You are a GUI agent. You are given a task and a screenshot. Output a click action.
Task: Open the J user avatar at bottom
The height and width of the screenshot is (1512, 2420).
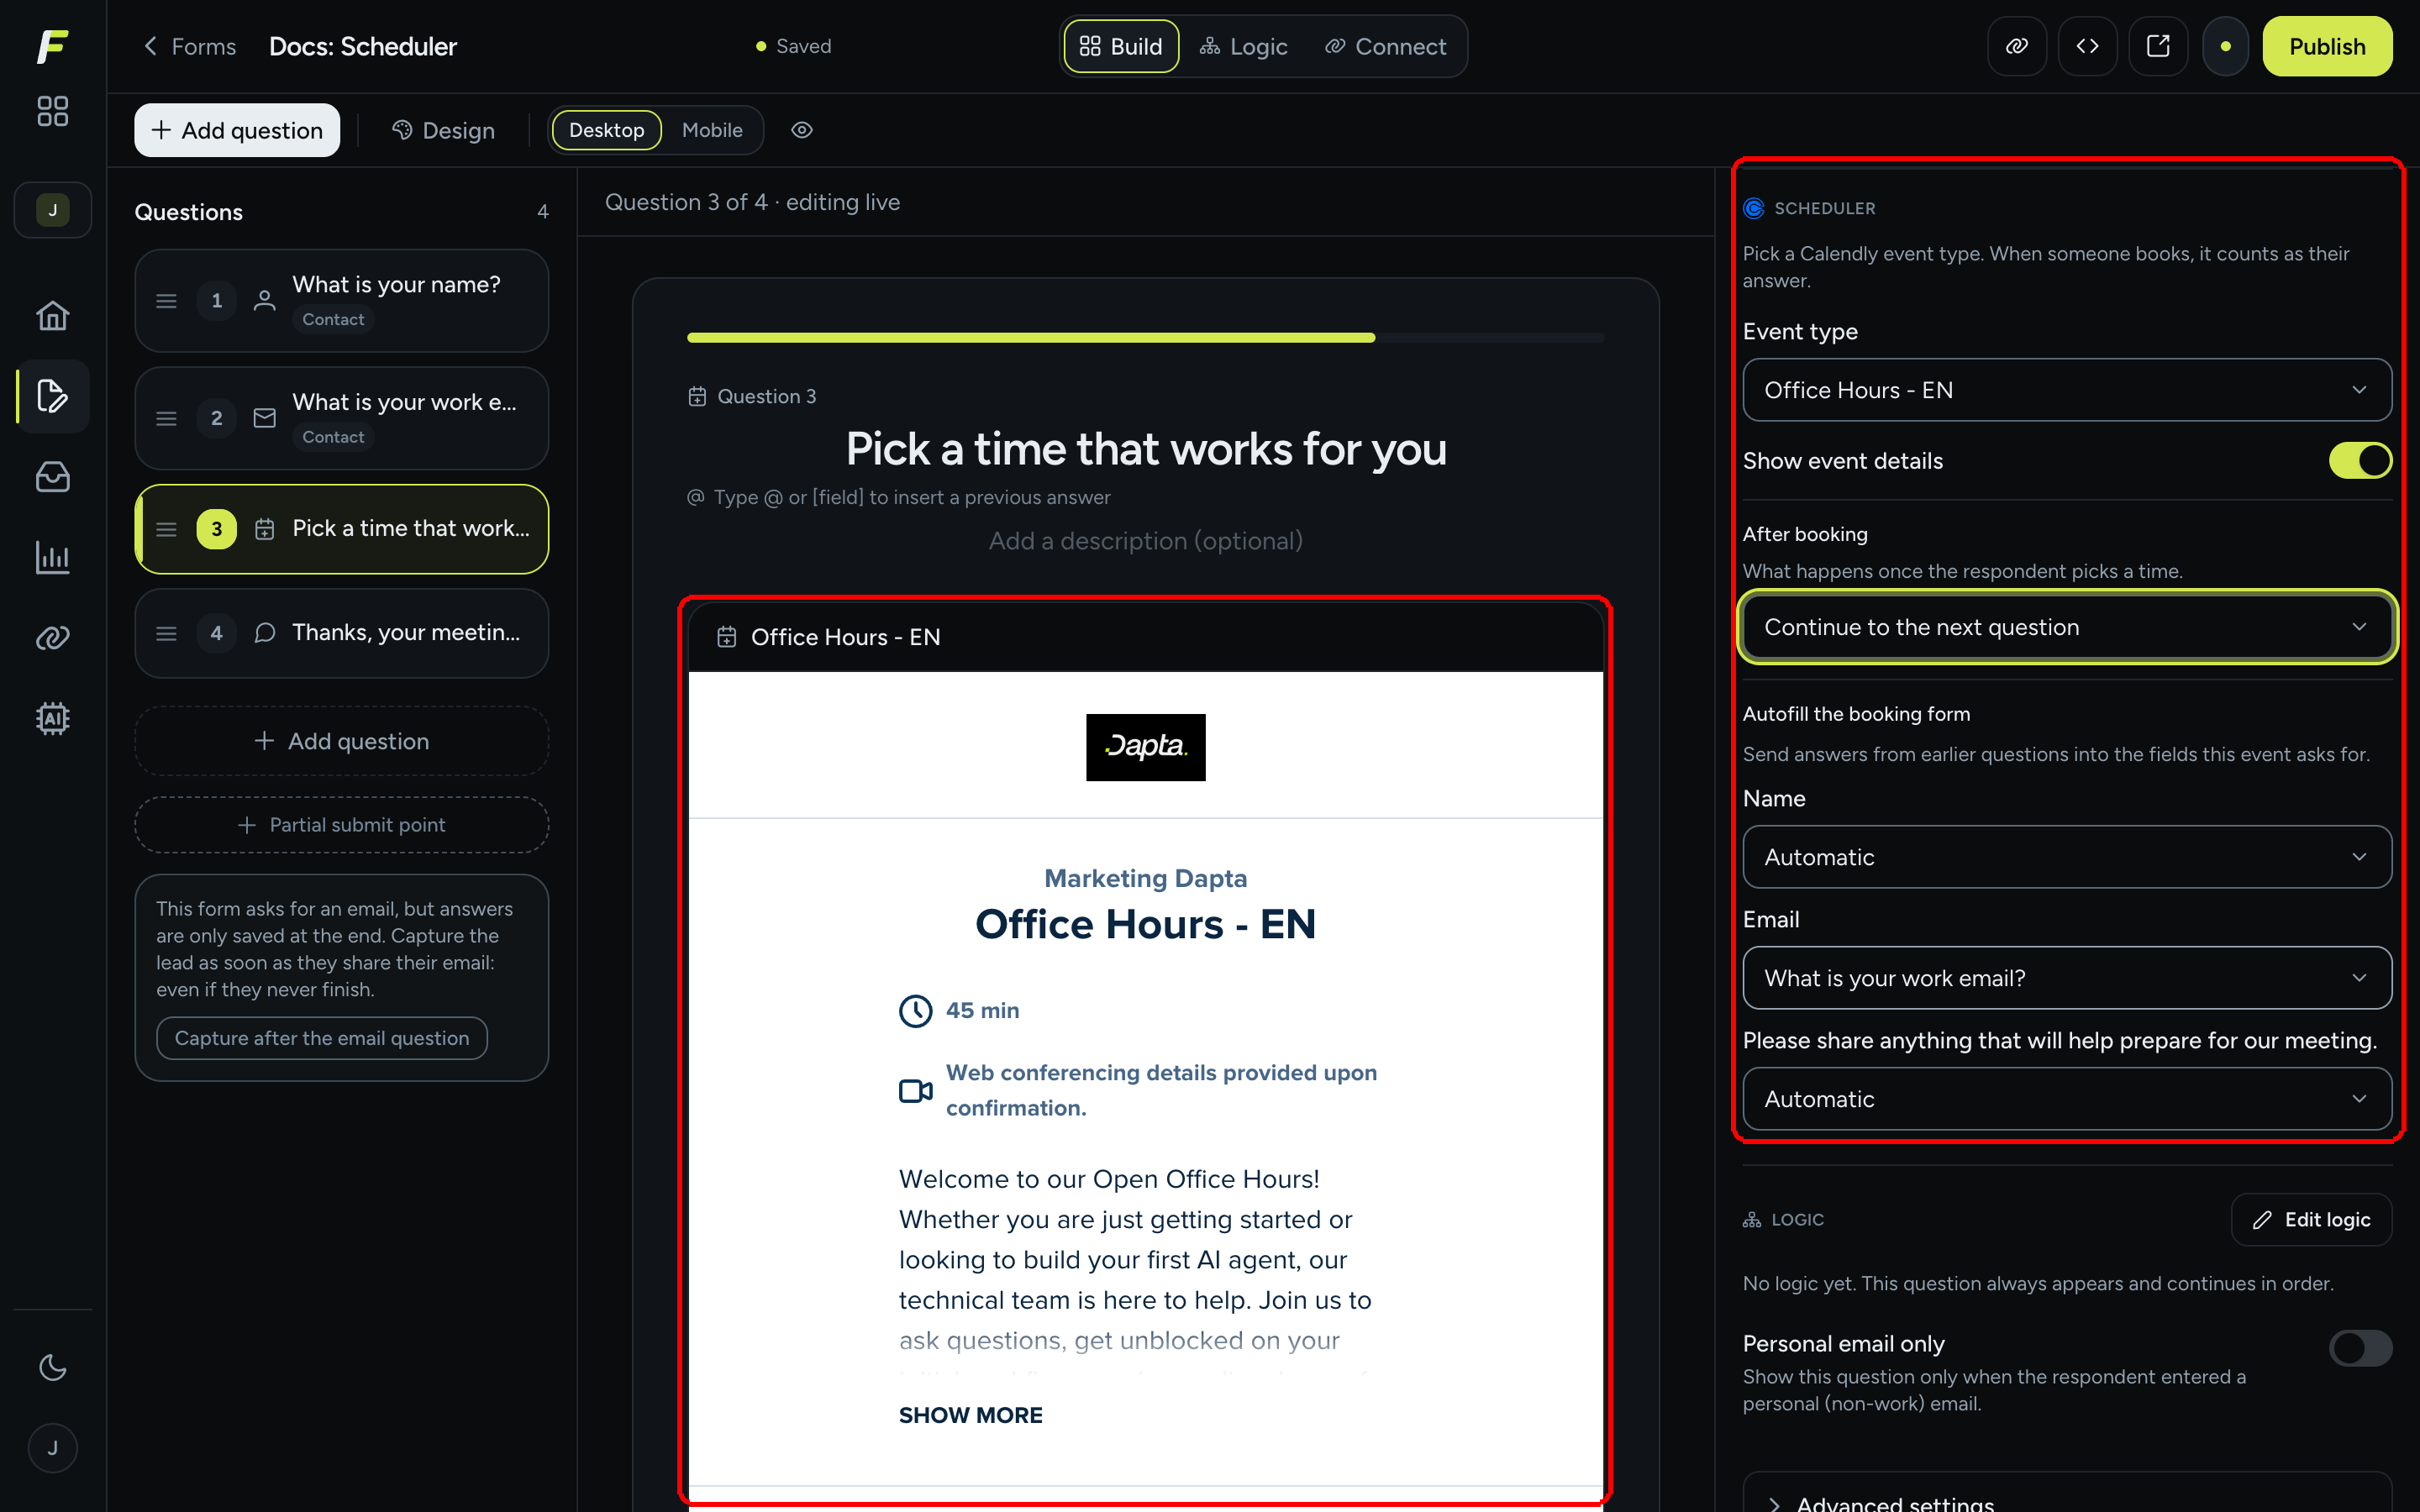tap(52, 1448)
